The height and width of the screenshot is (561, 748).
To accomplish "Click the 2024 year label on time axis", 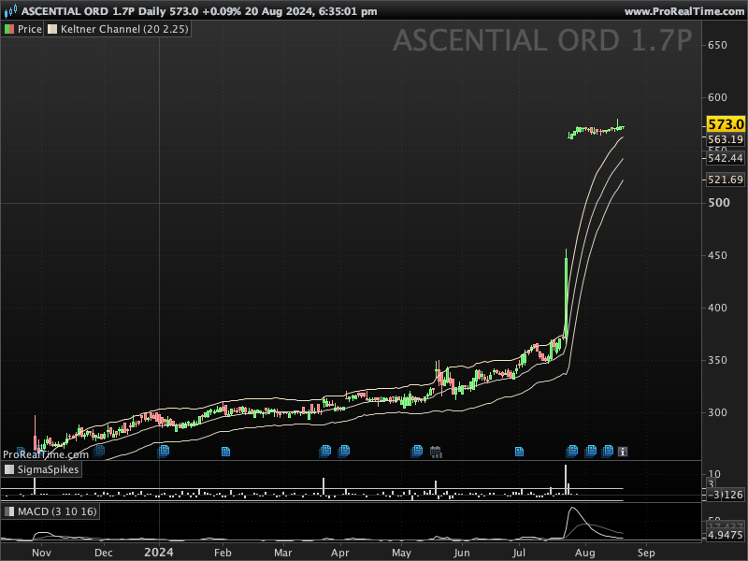I will tap(159, 553).
